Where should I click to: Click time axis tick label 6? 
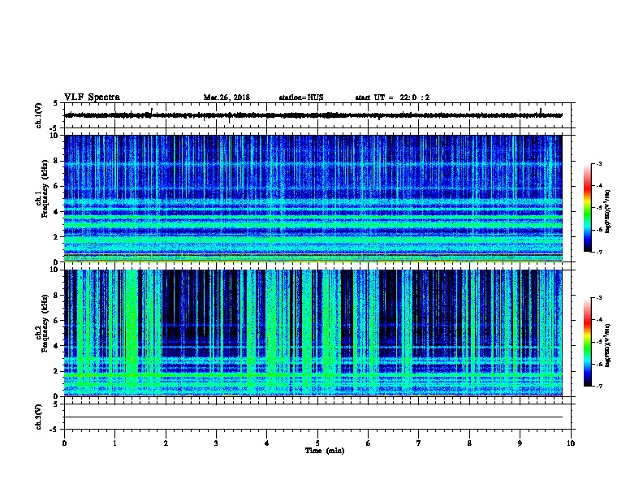click(x=369, y=443)
